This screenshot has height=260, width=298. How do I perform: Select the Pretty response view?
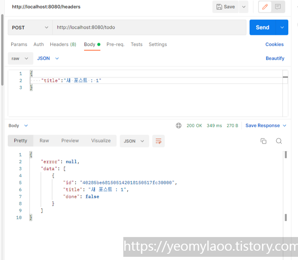[x=21, y=140]
